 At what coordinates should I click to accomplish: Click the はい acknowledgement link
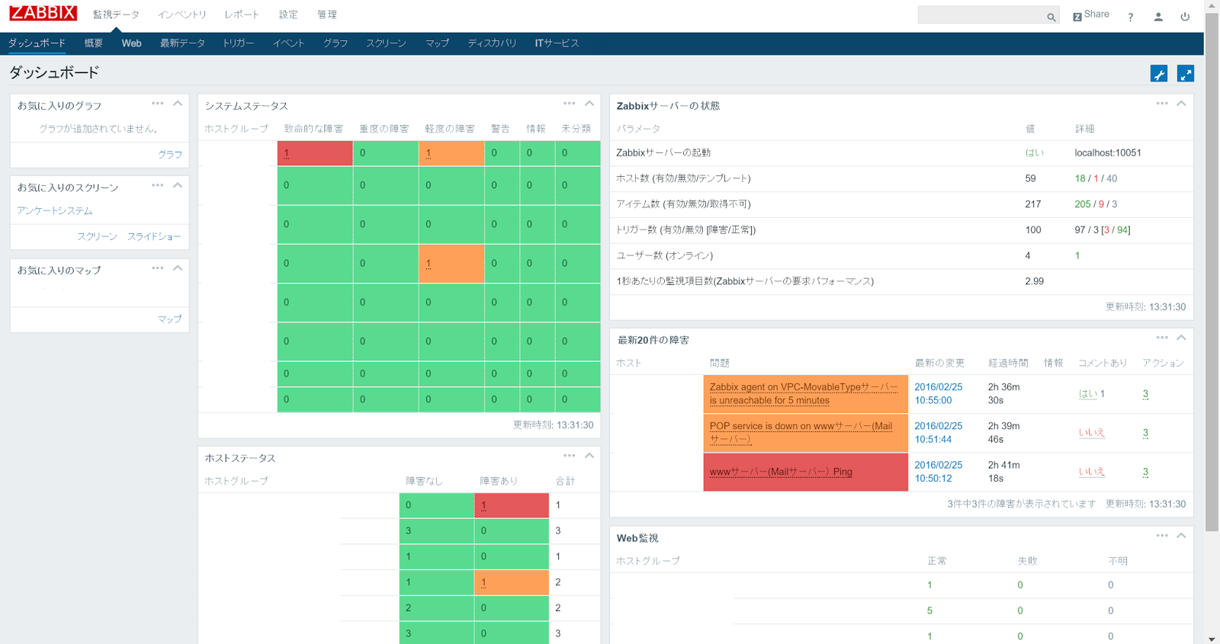(x=1088, y=394)
